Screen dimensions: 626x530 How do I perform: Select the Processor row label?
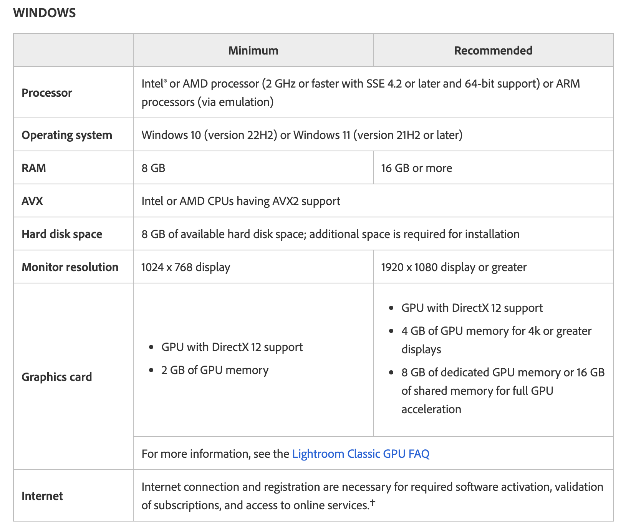pyautogui.click(x=47, y=93)
